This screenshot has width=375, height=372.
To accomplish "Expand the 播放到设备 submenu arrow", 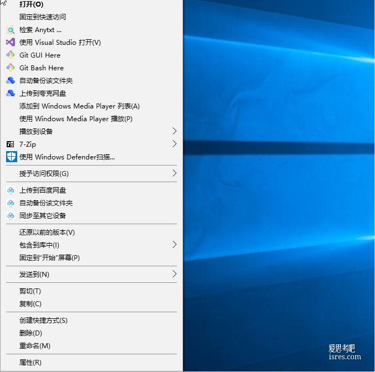I will coord(174,131).
